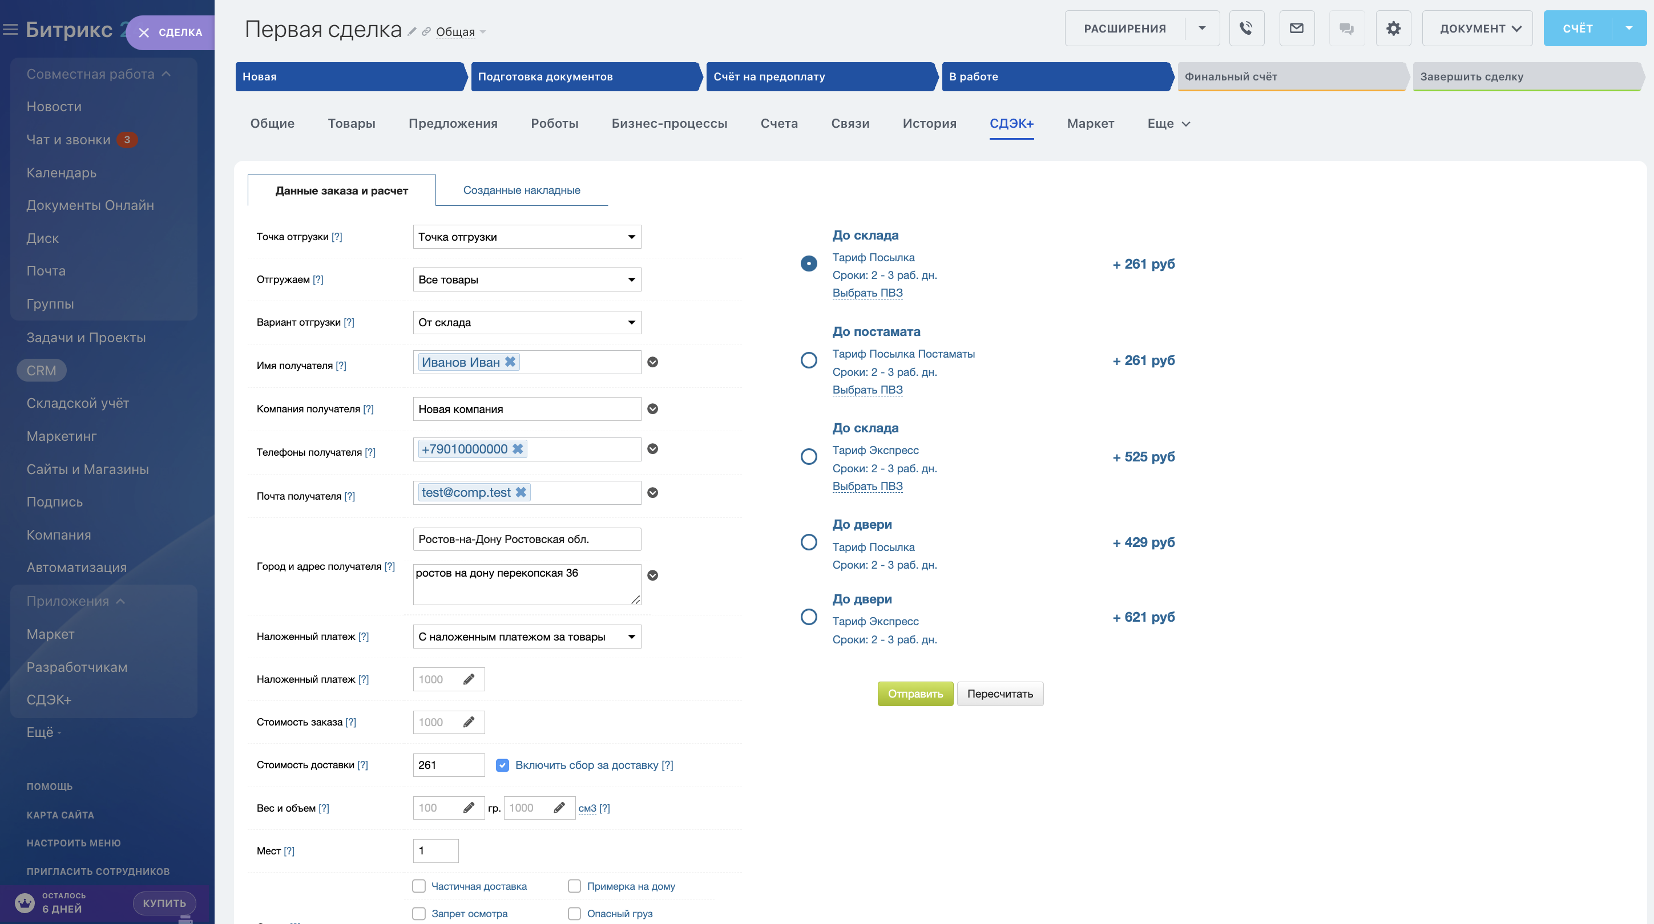This screenshot has height=924, width=1654.
Task: Click the phone call icon in header
Action: [x=1245, y=29]
